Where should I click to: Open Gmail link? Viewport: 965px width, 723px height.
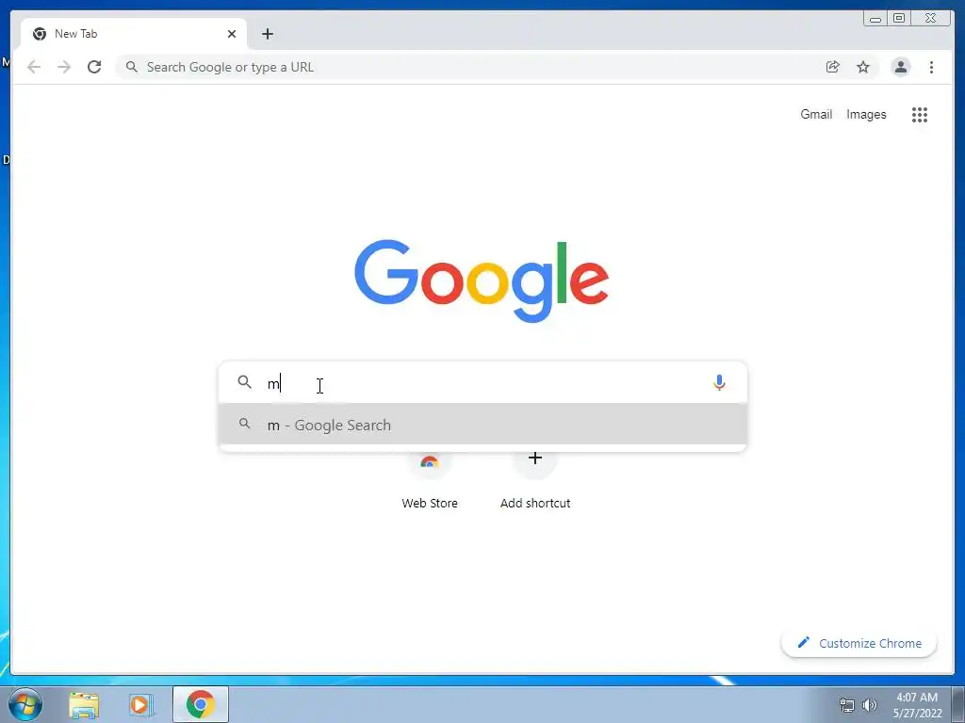tap(816, 114)
